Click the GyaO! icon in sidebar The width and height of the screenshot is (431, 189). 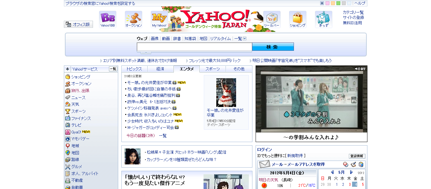[68, 132]
